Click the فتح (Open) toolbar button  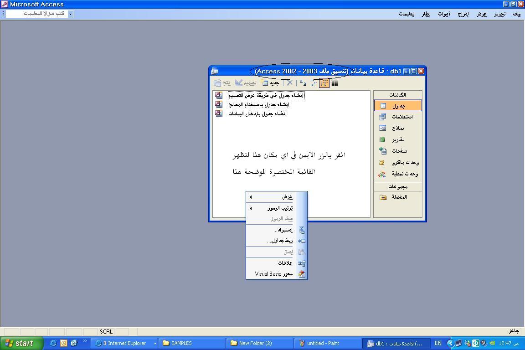(x=222, y=83)
